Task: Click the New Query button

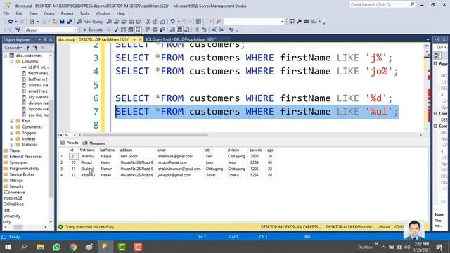Action: [90, 22]
